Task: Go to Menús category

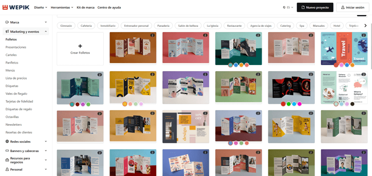Action: click(x=10, y=70)
